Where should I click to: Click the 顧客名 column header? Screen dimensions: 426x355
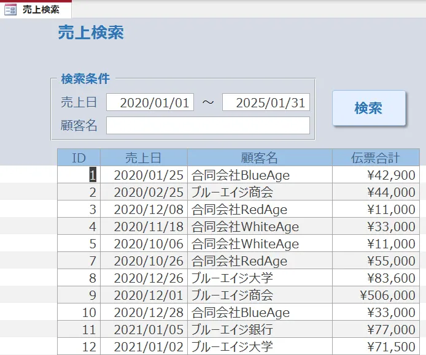coord(260,158)
